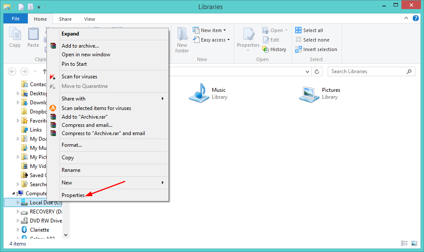The width and height of the screenshot is (424, 252).
Task: Open the Help question mark icon
Action: point(416,18)
